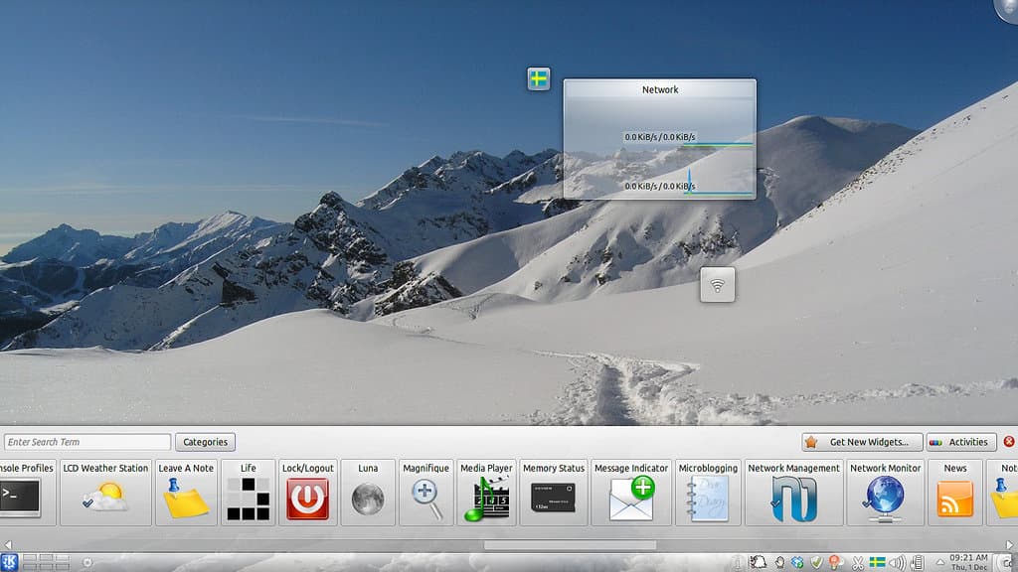This screenshot has height=572, width=1018.
Task: Click the Enter Search Term field
Action: click(87, 442)
